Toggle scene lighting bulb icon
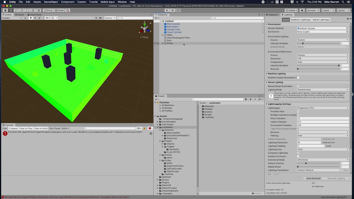The height and width of the screenshot is (199, 354). pyautogui.click(x=31, y=18)
